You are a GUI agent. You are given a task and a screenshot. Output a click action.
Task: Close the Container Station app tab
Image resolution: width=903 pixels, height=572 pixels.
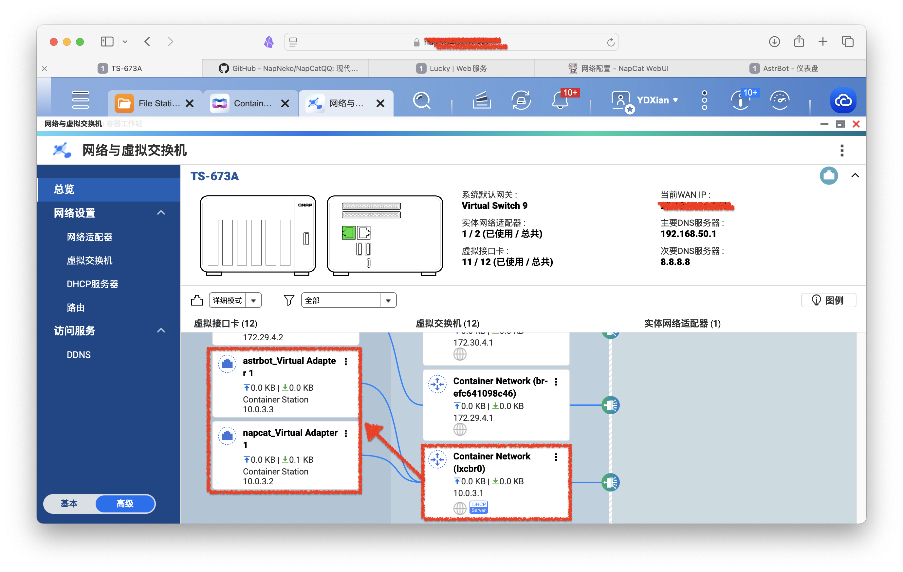tap(285, 103)
